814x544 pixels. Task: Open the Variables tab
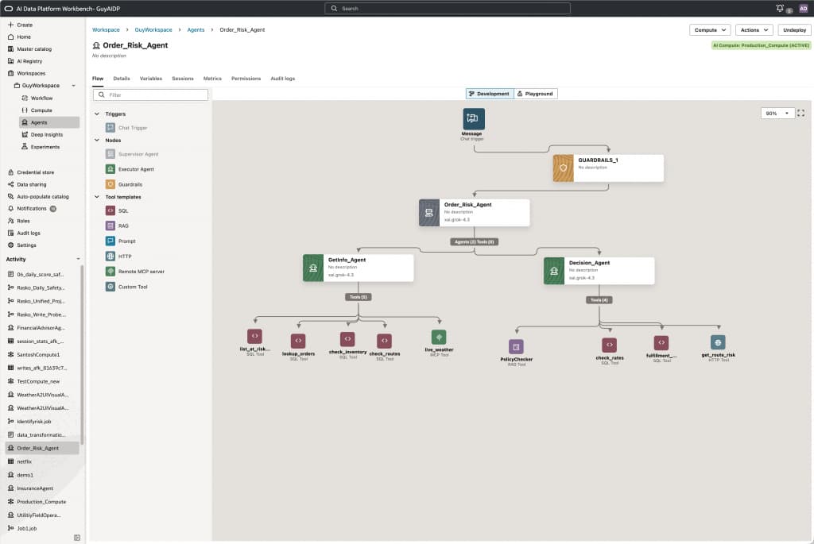[x=150, y=79]
